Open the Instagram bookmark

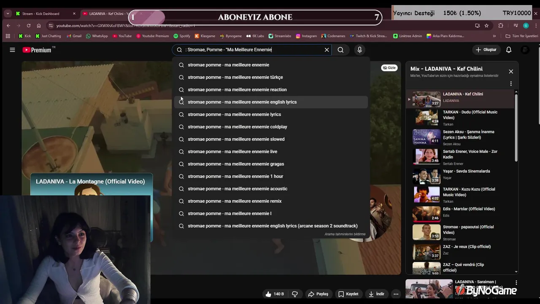pyautogui.click(x=306, y=36)
